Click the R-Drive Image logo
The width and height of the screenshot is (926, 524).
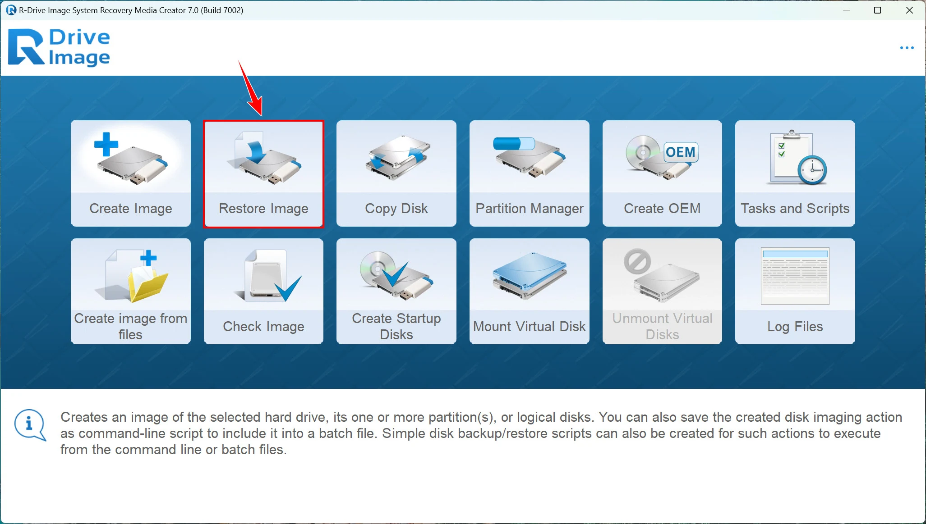coord(59,47)
